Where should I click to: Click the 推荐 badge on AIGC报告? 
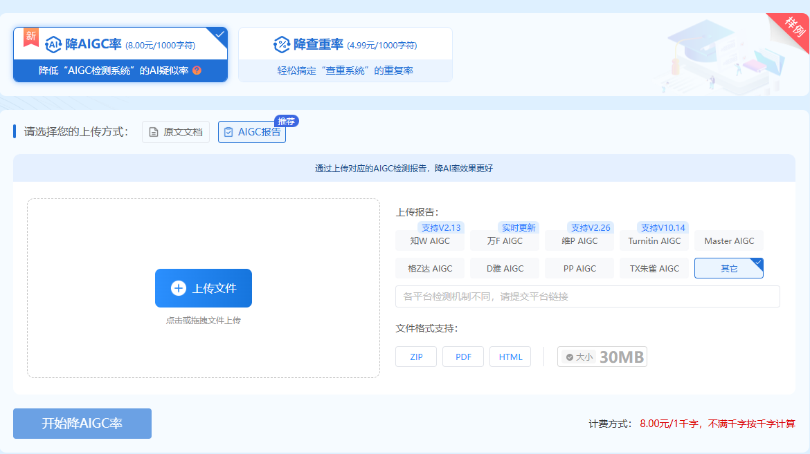point(286,121)
